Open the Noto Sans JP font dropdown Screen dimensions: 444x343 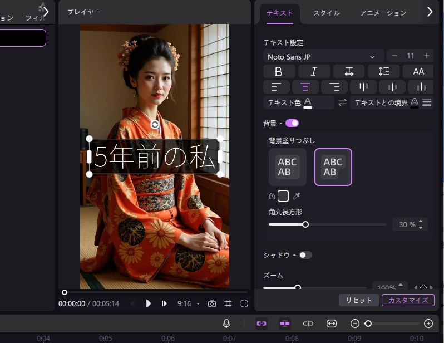point(324,57)
